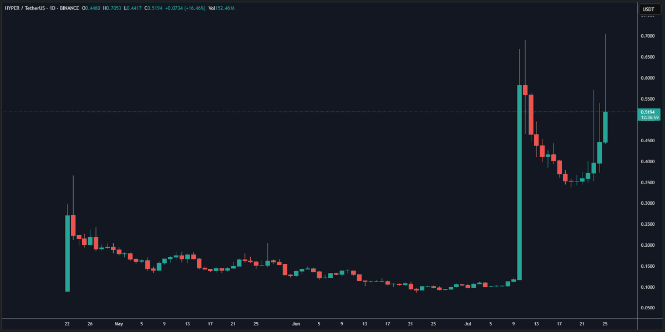
Task: Click the 22 date label on time axis
Action: (x=67, y=324)
